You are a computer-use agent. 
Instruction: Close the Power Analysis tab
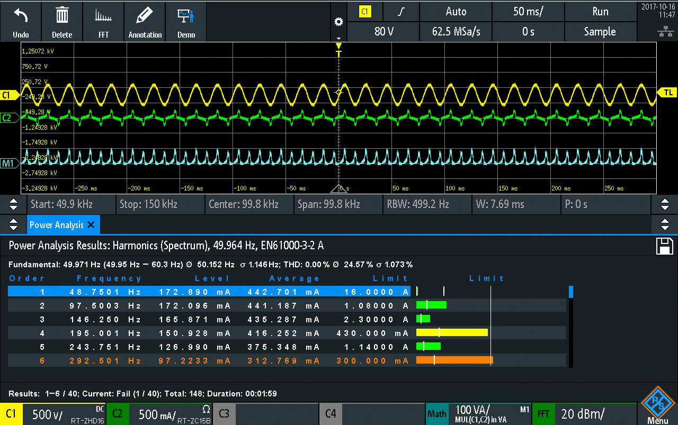pyautogui.click(x=91, y=225)
